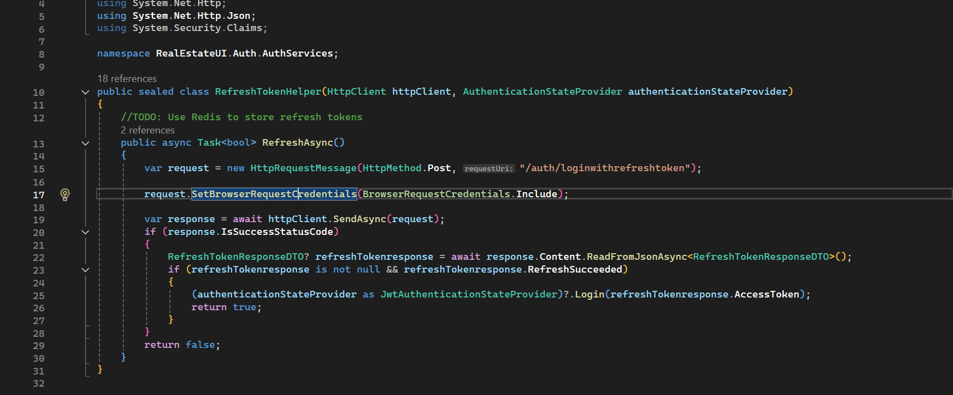Click the RefreshAsync method name
Screen dimensions: 953x395
(298, 142)
